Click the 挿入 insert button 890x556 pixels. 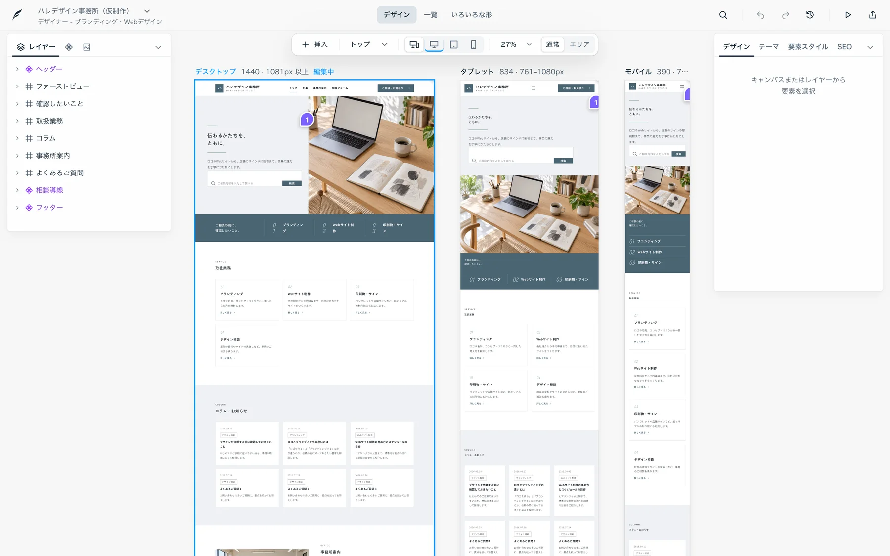coord(315,44)
